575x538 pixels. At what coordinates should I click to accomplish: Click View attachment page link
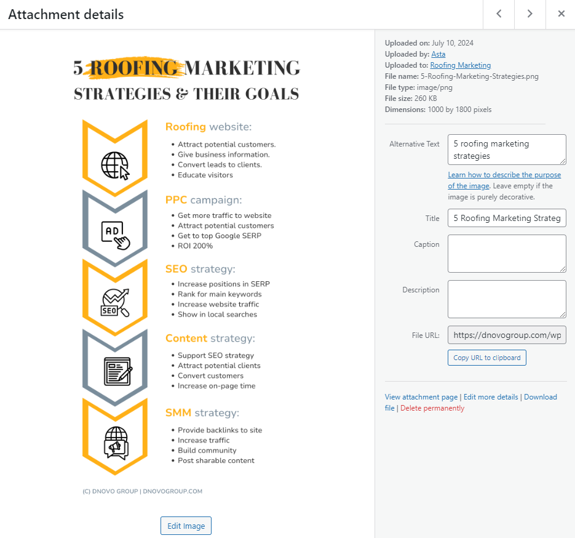click(x=421, y=397)
